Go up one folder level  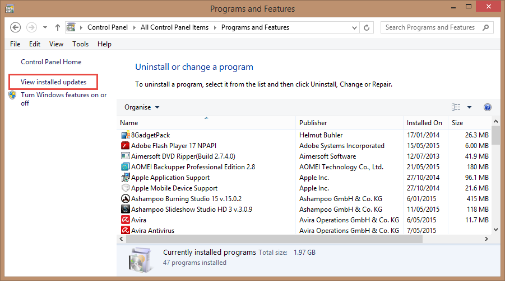coord(57,27)
